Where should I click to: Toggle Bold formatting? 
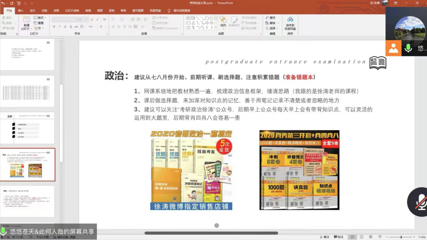54,26
